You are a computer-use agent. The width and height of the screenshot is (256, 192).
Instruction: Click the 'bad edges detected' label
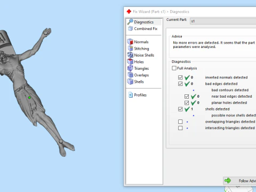pyautogui.click(x=221, y=84)
